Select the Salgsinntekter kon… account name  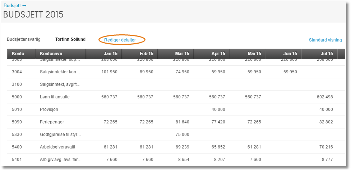(60, 72)
